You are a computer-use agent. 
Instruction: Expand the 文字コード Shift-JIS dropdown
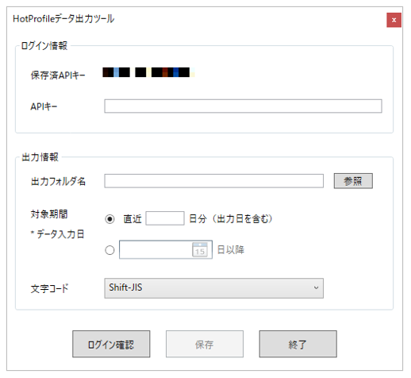[x=213, y=288]
